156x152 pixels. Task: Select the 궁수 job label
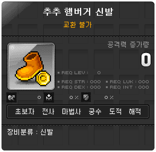click(95, 112)
